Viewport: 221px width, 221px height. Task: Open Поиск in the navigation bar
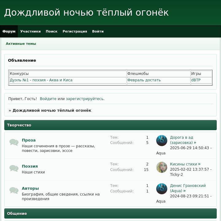point(52,31)
